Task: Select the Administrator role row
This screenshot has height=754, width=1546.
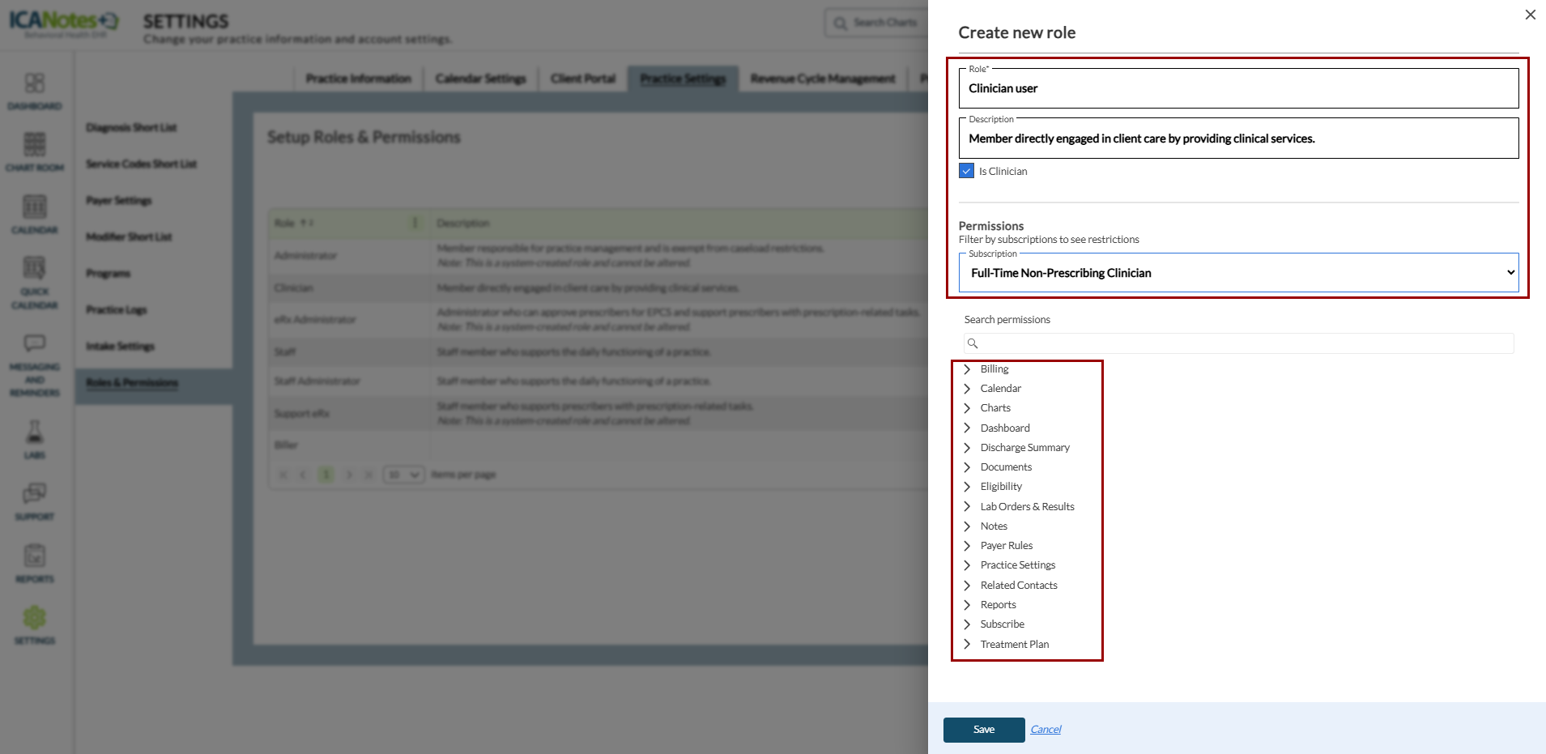Action: [598, 256]
